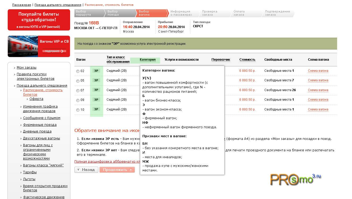Open Вагоны для лиц с ограниченными возможностями
Screen dimensions: 352x199
click(38, 152)
